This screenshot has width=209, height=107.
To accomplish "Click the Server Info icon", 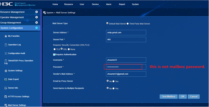I will (6, 88).
